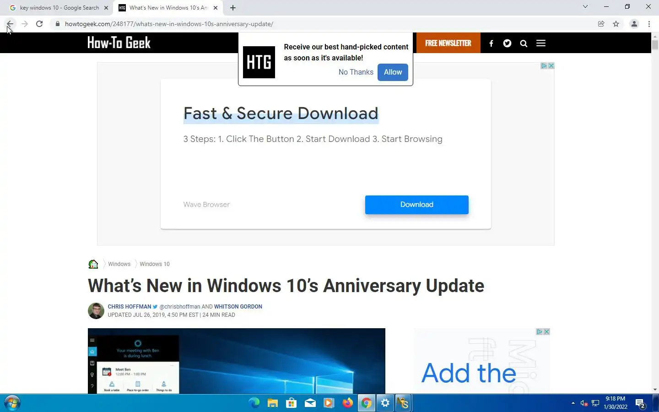The width and height of the screenshot is (659, 412).
Task: Click scrollbar down arrow
Action: pyautogui.click(x=655, y=390)
